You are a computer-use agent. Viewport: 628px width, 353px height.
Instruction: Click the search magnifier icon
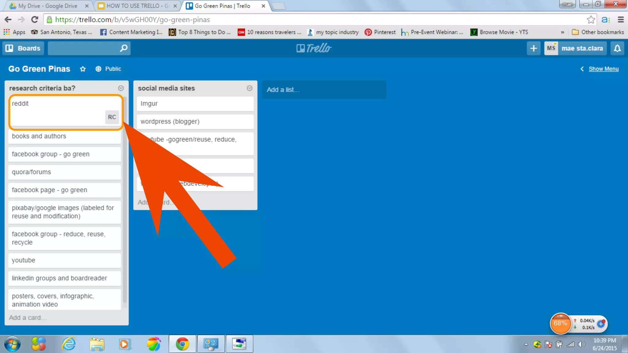coord(124,48)
